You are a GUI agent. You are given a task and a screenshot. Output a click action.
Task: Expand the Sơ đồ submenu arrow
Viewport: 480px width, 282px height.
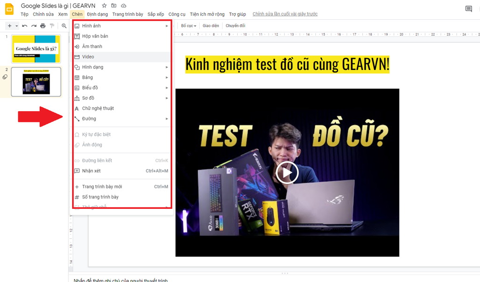167,98
